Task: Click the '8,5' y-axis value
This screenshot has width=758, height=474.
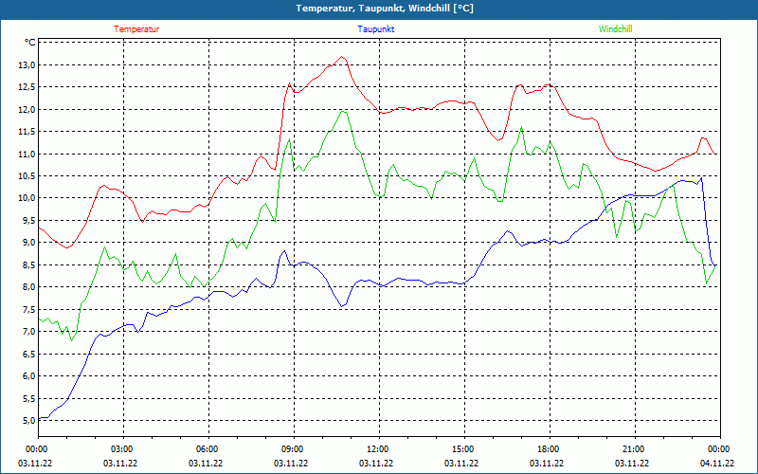Action: click(x=29, y=265)
